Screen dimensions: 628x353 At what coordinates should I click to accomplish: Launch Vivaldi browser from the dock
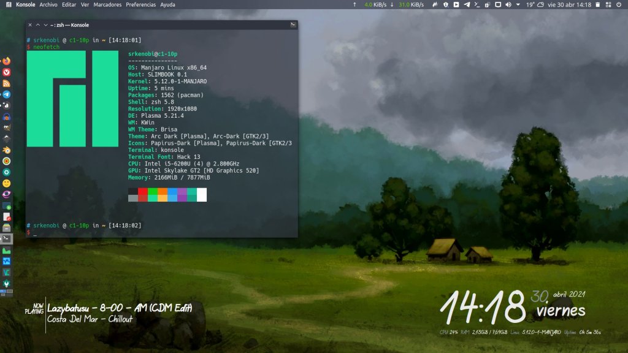click(7, 72)
